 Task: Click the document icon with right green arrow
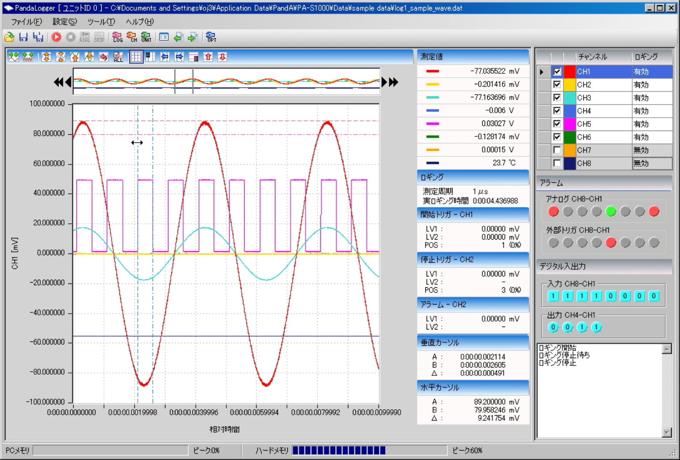coord(193,37)
